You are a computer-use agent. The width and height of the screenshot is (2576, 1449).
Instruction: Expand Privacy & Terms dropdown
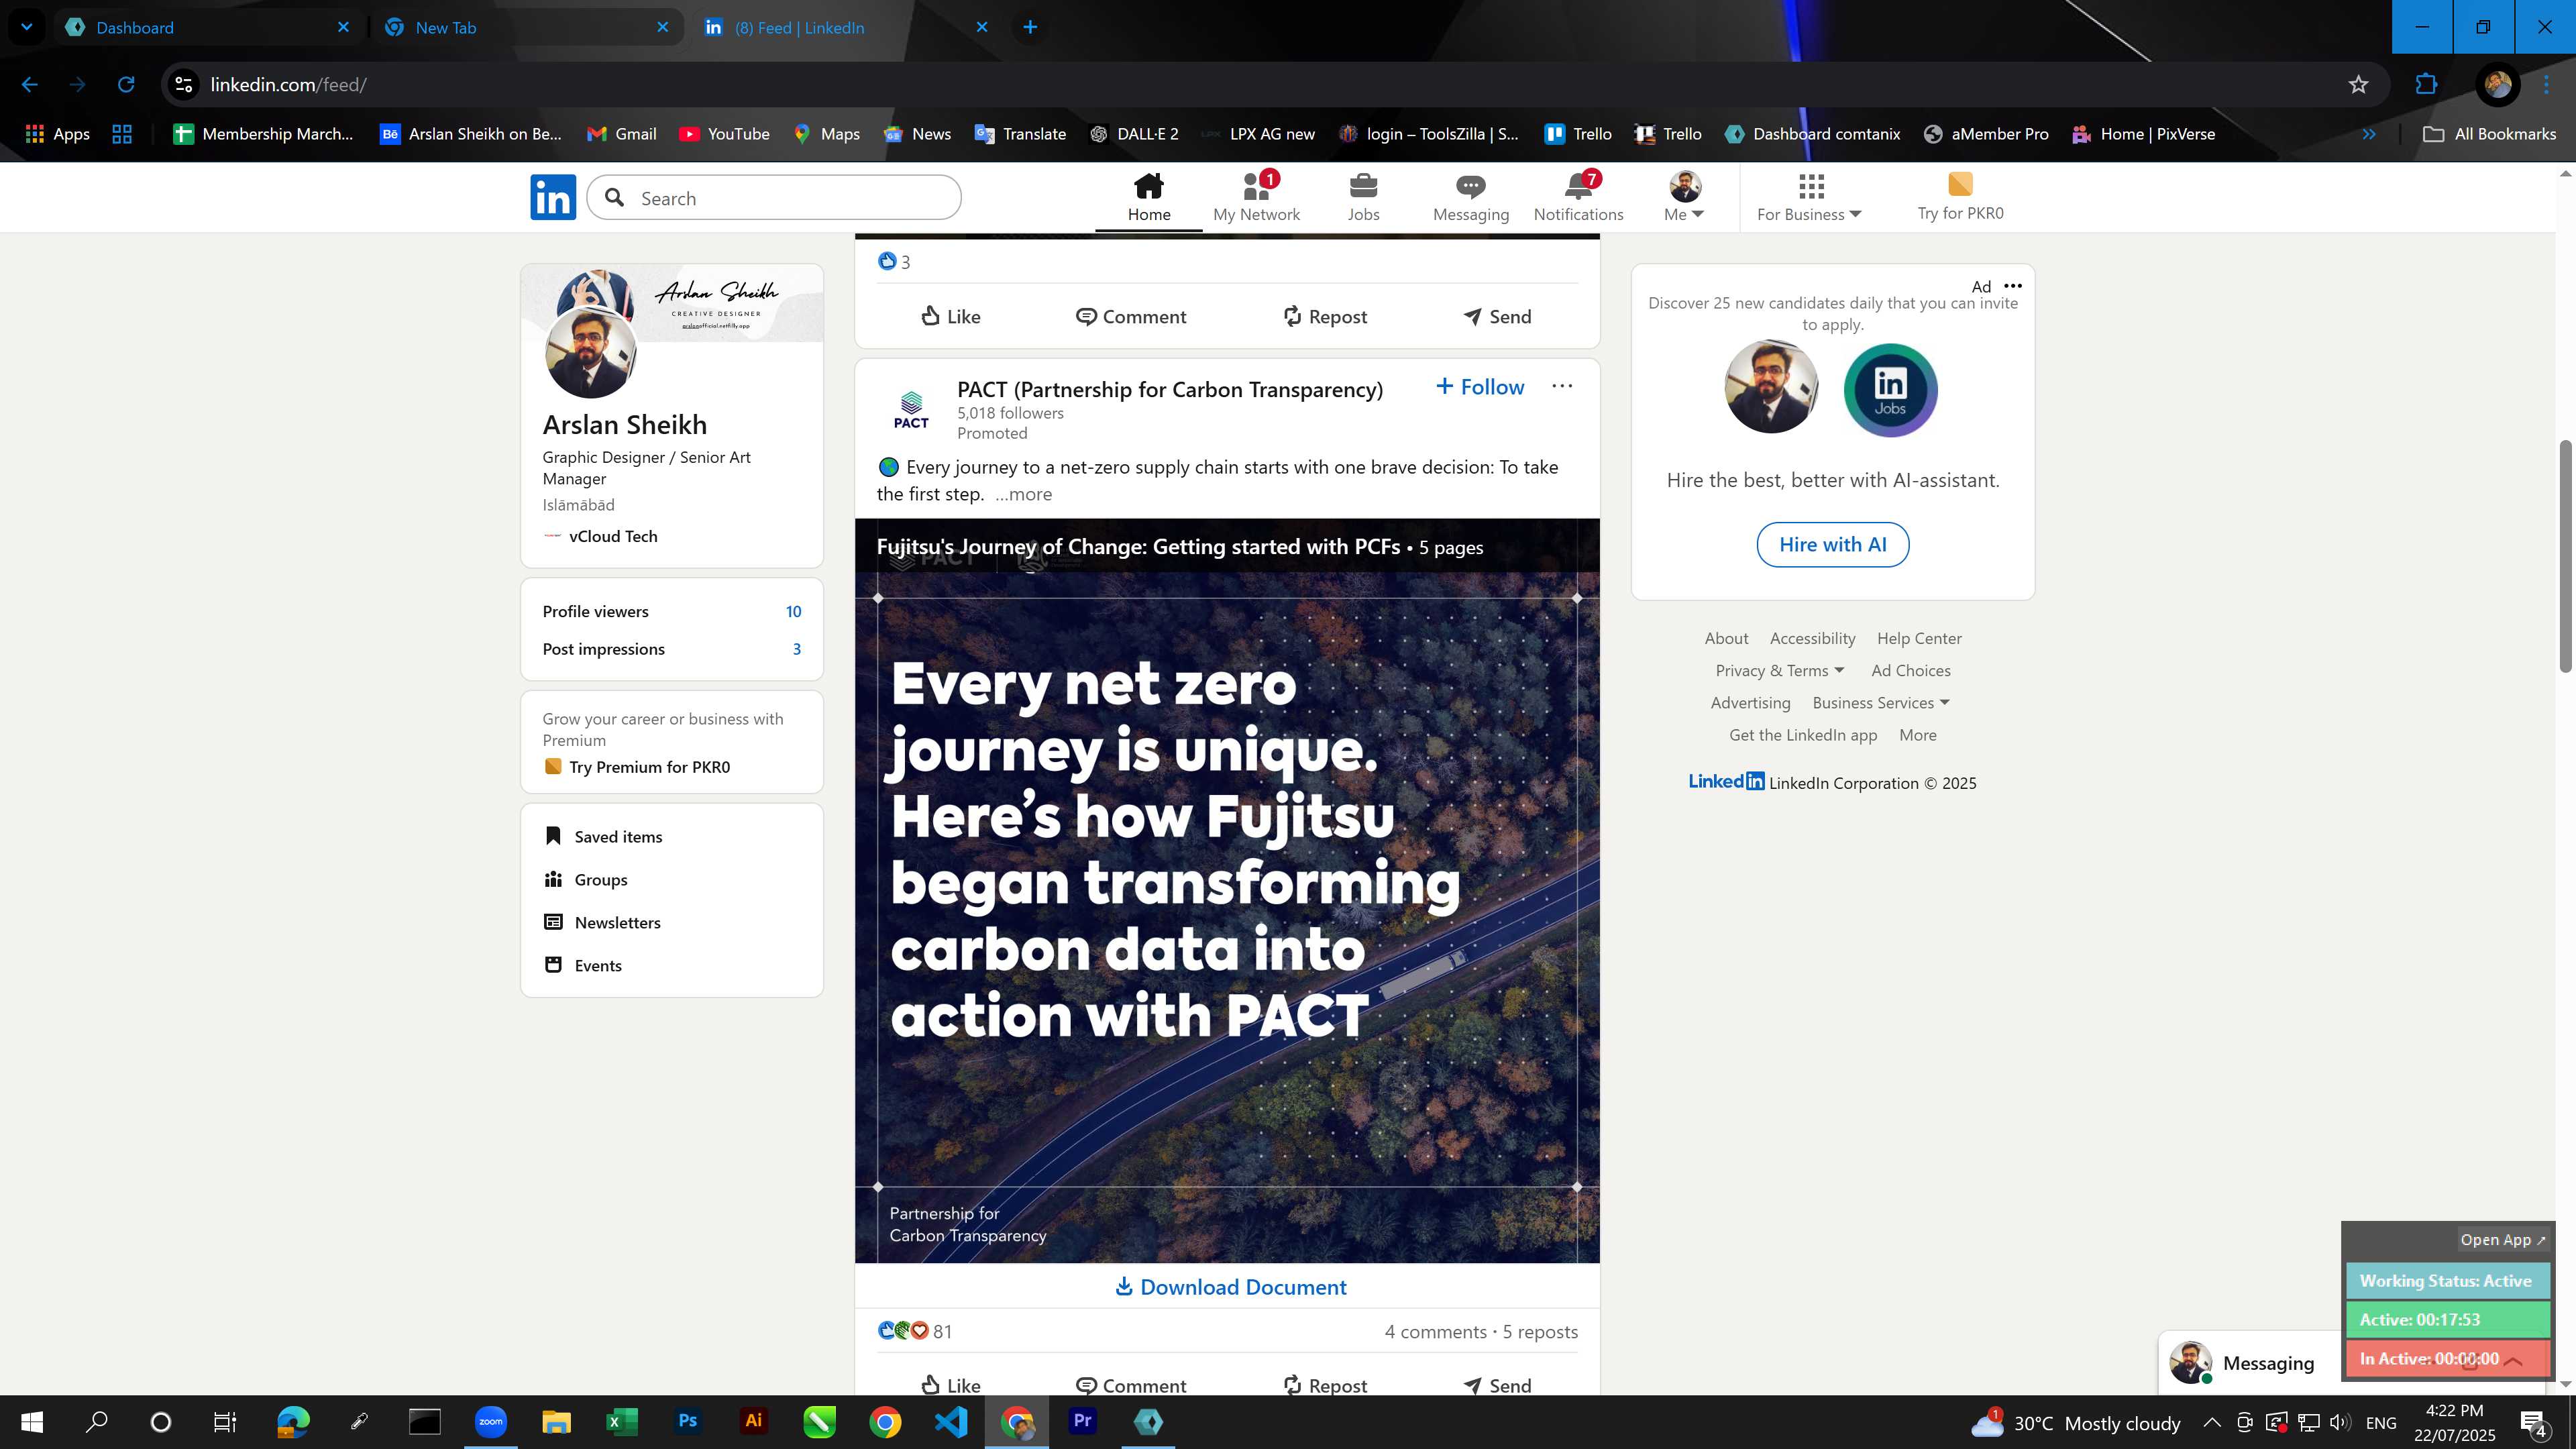tap(1780, 671)
